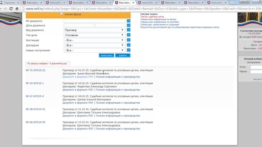The height and width of the screenshot is (147, 262).
Task: View full proceedings info for 67-АПУ15-4
Action: pos(118,102)
